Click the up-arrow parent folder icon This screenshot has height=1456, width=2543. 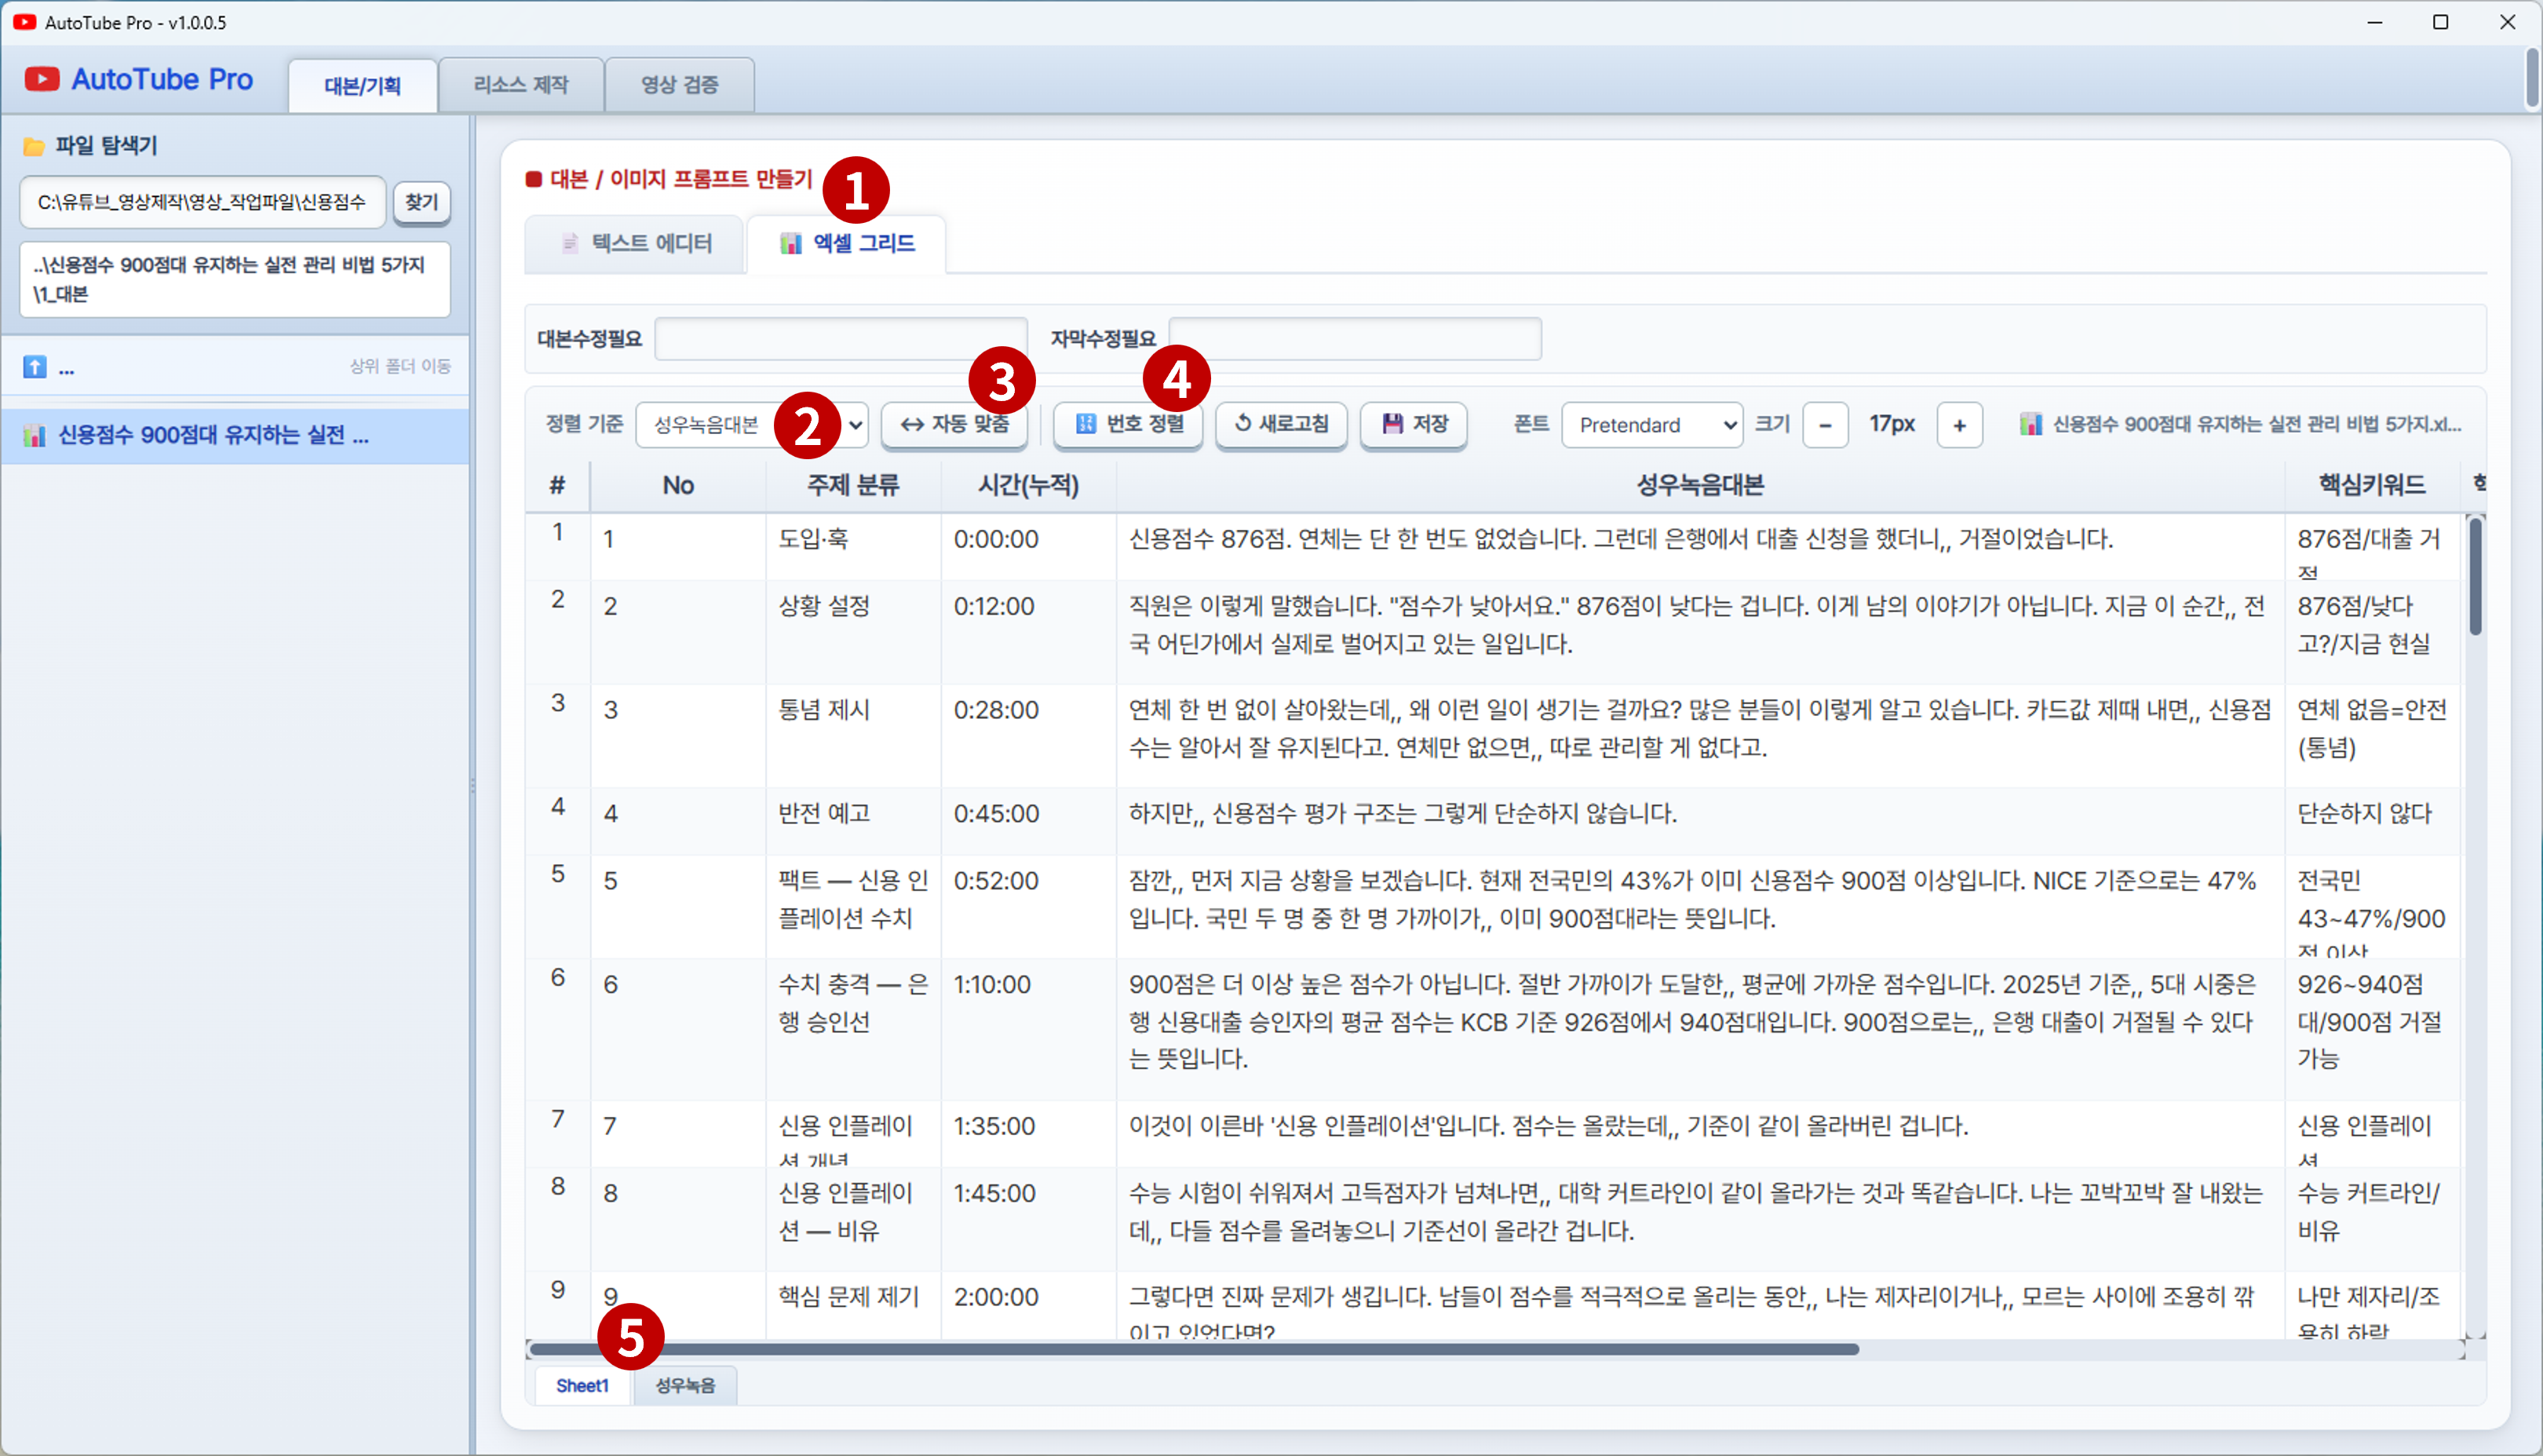pyautogui.click(x=35, y=367)
